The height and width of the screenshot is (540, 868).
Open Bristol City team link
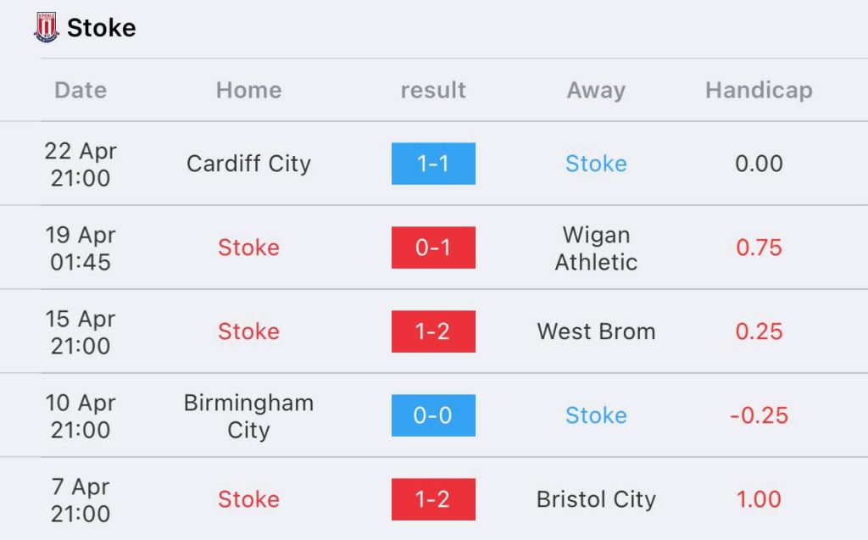coord(596,499)
